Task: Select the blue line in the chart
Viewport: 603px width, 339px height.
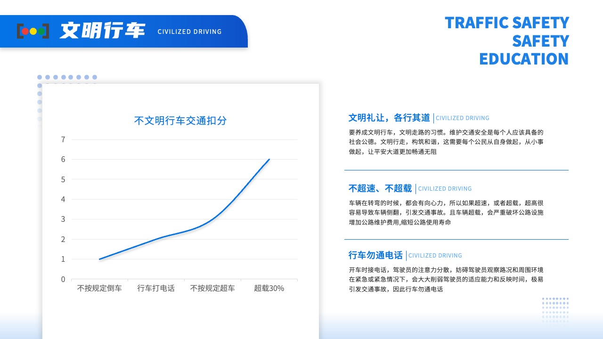Action: pyautogui.click(x=184, y=209)
